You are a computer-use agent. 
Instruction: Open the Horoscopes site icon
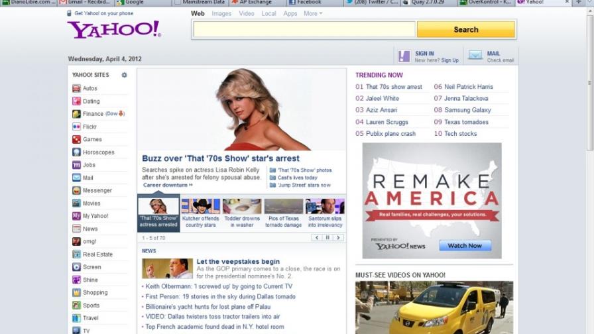click(76, 152)
